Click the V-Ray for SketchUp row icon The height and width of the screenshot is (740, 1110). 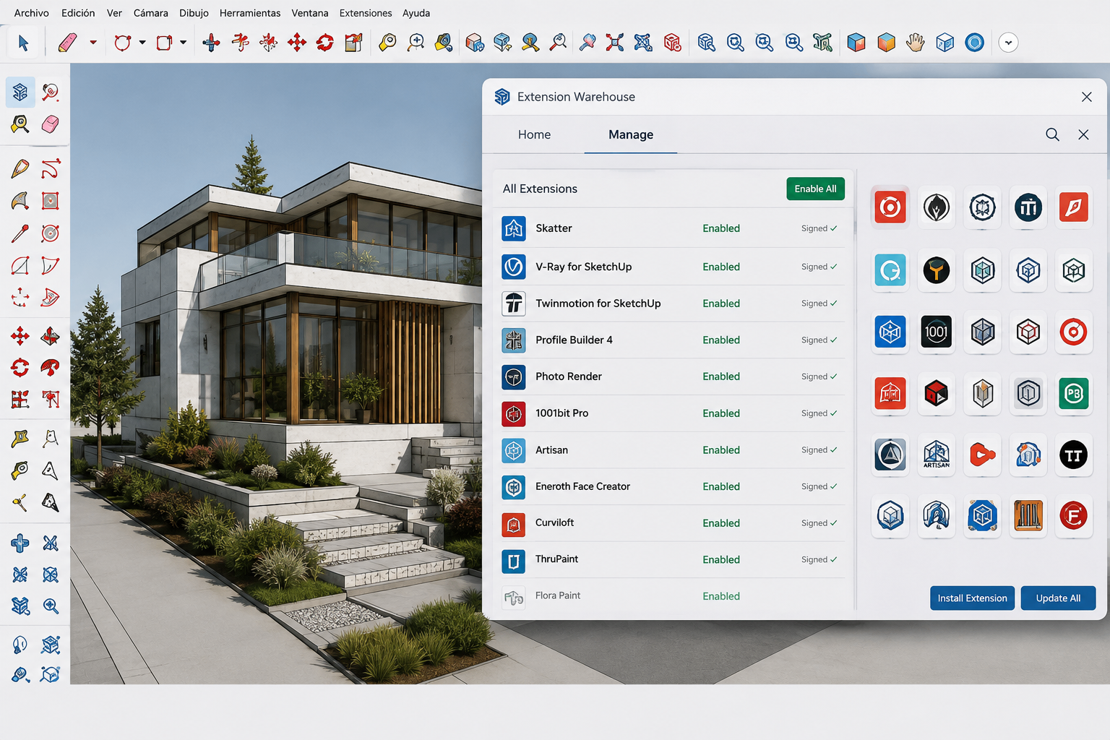tap(514, 267)
